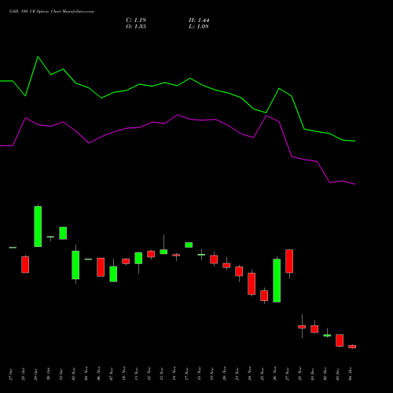Click the tall green candle above 29 Oct
This screenshot has width=393, height=393.
(38, 226)
